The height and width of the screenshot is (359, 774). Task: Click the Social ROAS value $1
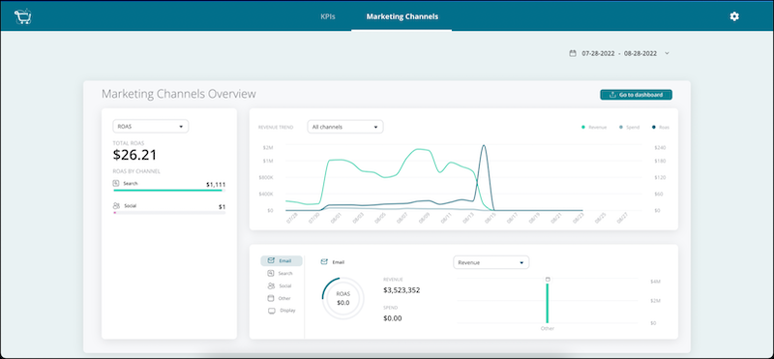[x=223, y=207]
